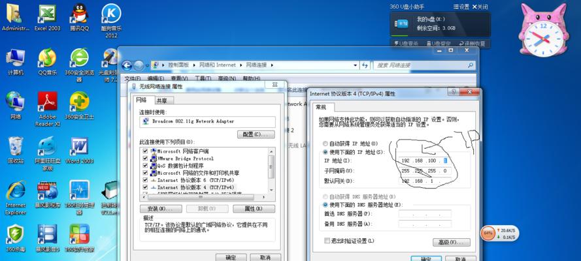Click 误删恢复 in the 360 U盘 helper
The image size is (581, 261).
pos(472,44)
